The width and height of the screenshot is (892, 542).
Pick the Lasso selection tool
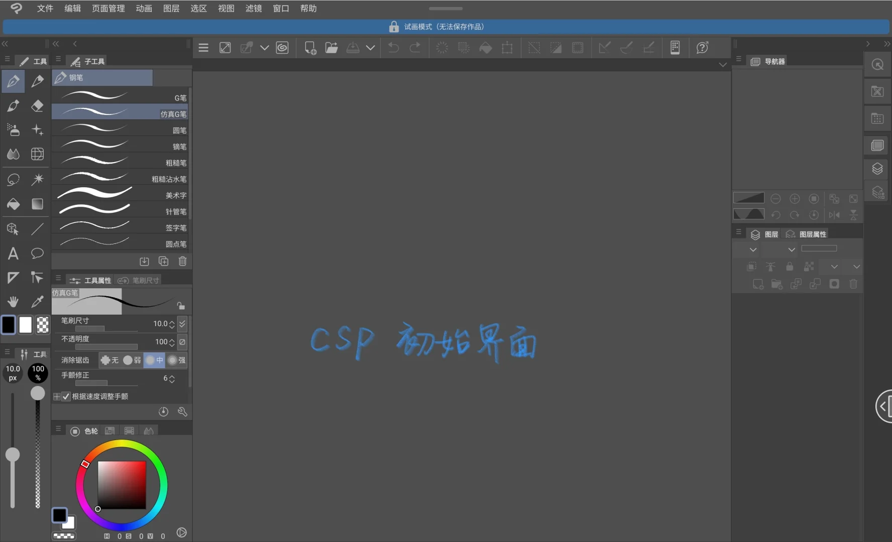click(x=14, y=179)
